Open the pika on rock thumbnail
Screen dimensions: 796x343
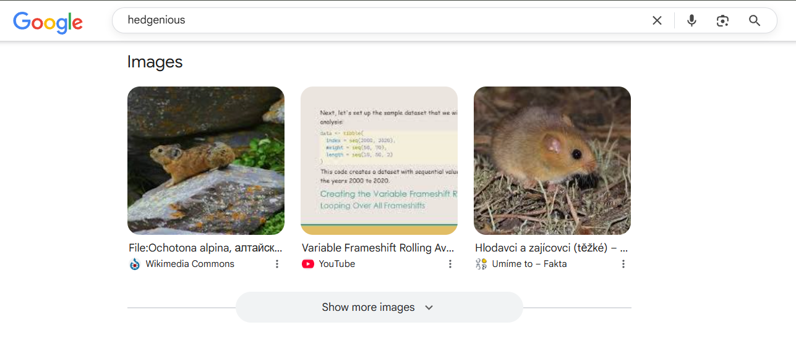click(x=206, y=161)
